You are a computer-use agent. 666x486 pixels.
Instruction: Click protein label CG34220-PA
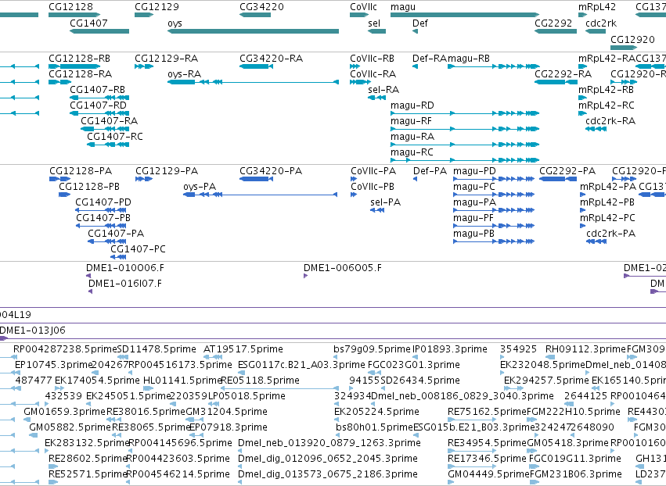tap(271, 171)
